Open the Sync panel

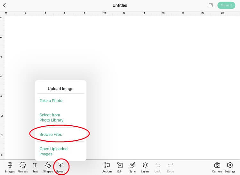(x=132, y=168)
